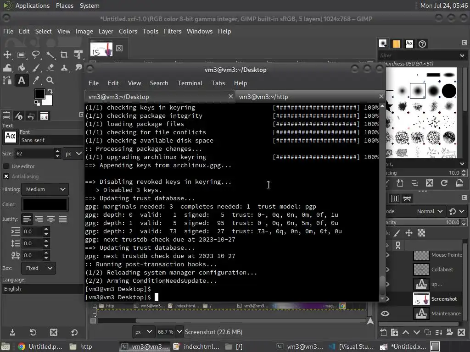Open the zoom level dropdown at 66.7 %
Screen dimensions: 470x352
point(179,332)
